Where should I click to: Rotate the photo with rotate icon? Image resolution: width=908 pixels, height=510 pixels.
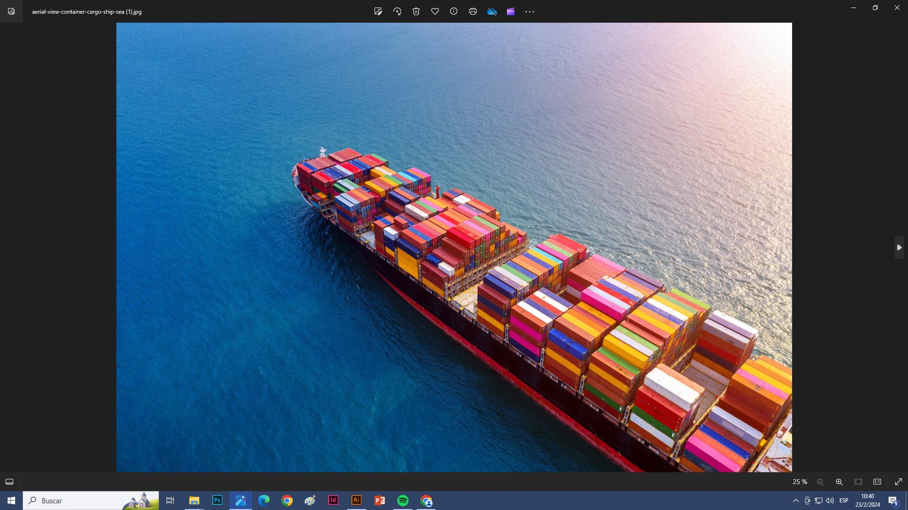397,11
